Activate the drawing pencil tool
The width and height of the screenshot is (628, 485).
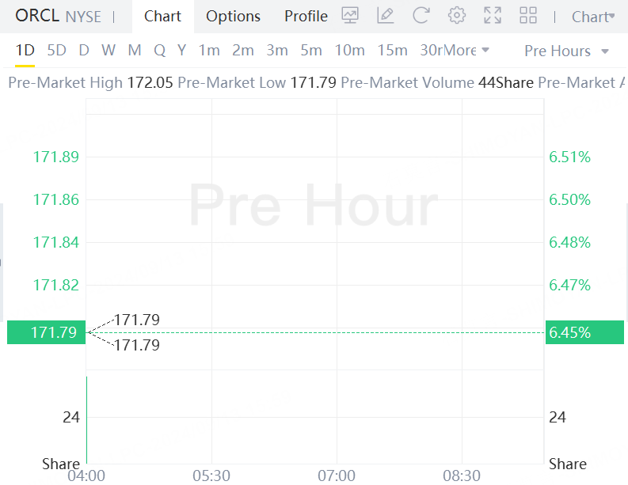(x=386, y=16)
